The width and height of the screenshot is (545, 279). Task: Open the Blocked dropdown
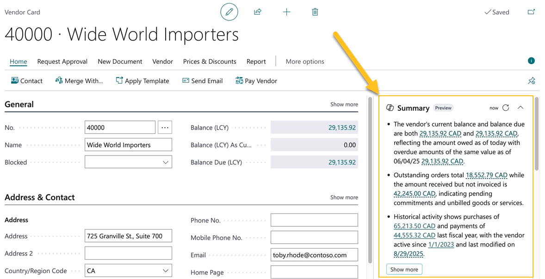[166, 162]
